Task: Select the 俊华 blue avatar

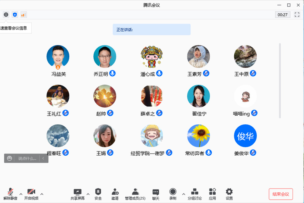Action: pos(245,136)
